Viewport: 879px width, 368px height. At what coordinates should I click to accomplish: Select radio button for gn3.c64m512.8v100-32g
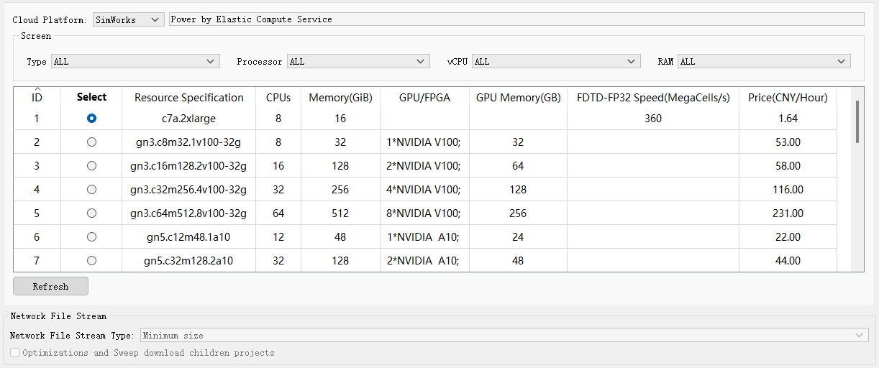pos(91,213)
